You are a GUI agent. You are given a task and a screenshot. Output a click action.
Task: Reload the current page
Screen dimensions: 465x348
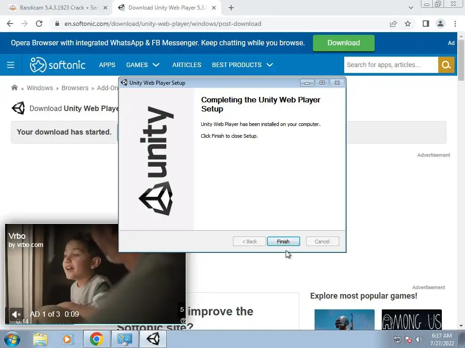(x=39, y=24)
